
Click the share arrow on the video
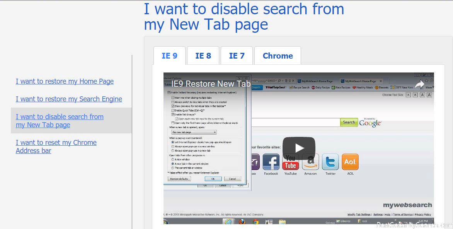[420, 84]
